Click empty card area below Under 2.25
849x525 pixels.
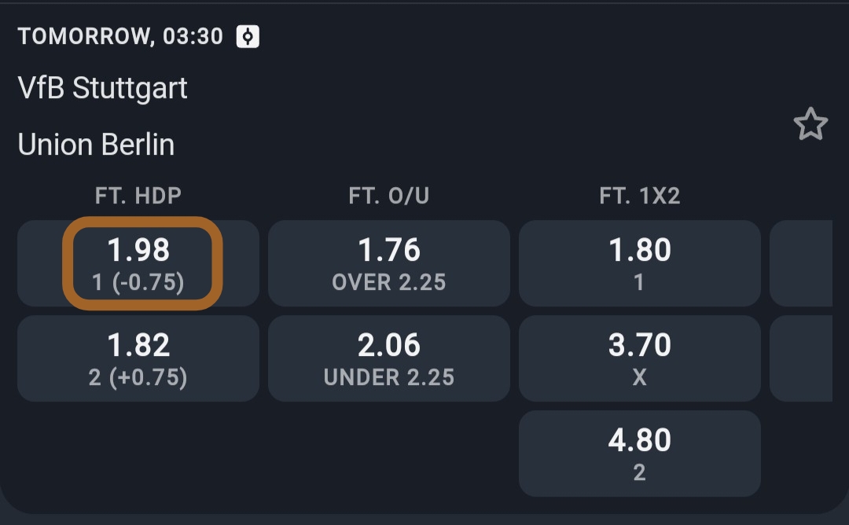(x=389, y=453)
